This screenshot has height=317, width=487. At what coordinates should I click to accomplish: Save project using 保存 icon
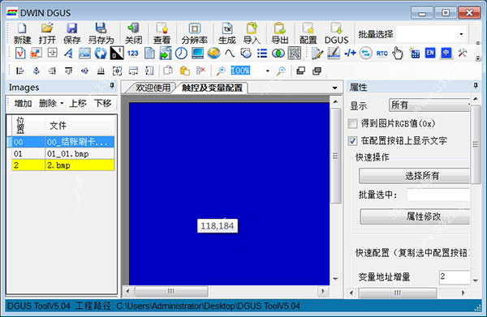(71, 33)
